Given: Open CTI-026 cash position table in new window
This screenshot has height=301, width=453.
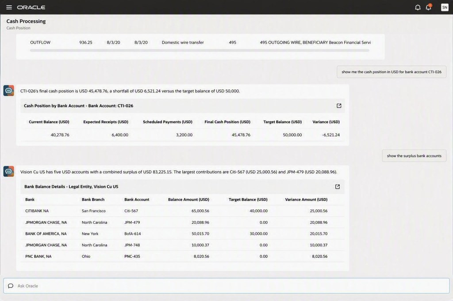Looking at the screenshot, I should 339,106.
